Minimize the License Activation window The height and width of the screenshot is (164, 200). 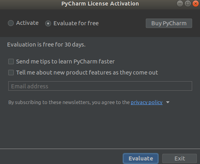click(180, 4)
